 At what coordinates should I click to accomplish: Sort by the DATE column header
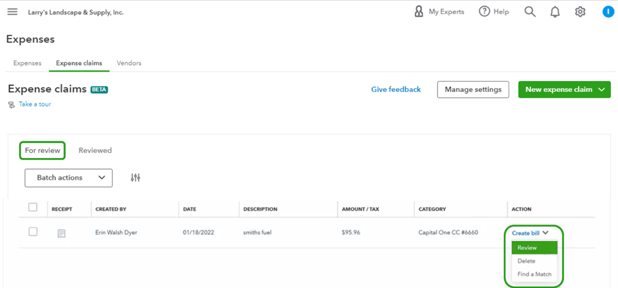coord(190,209)
